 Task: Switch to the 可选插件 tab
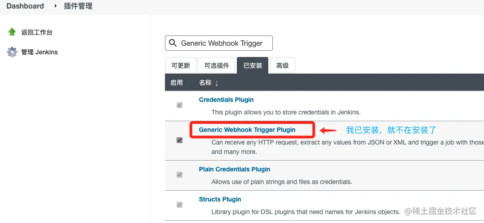coord(217,66)
